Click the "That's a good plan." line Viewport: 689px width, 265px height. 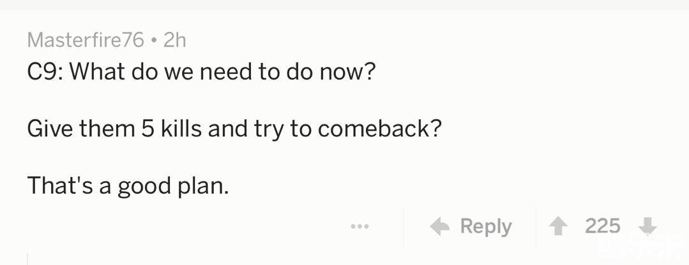click(x=128, y=185)
